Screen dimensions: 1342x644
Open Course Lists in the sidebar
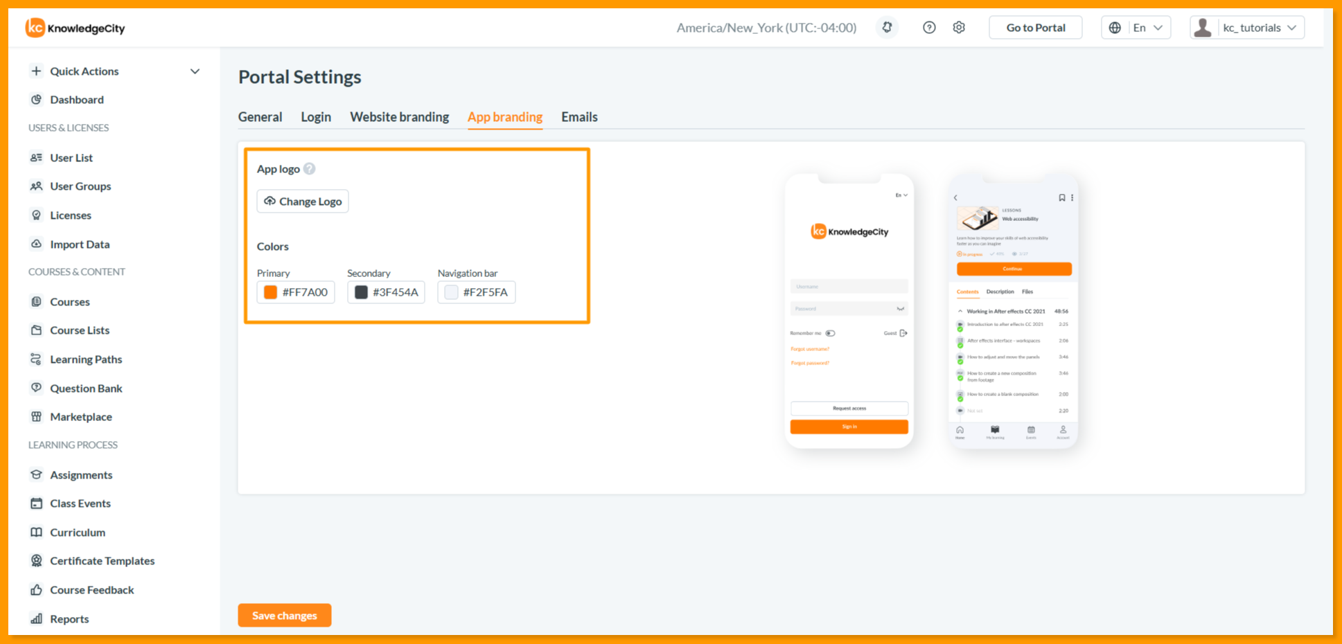[80, 330]
